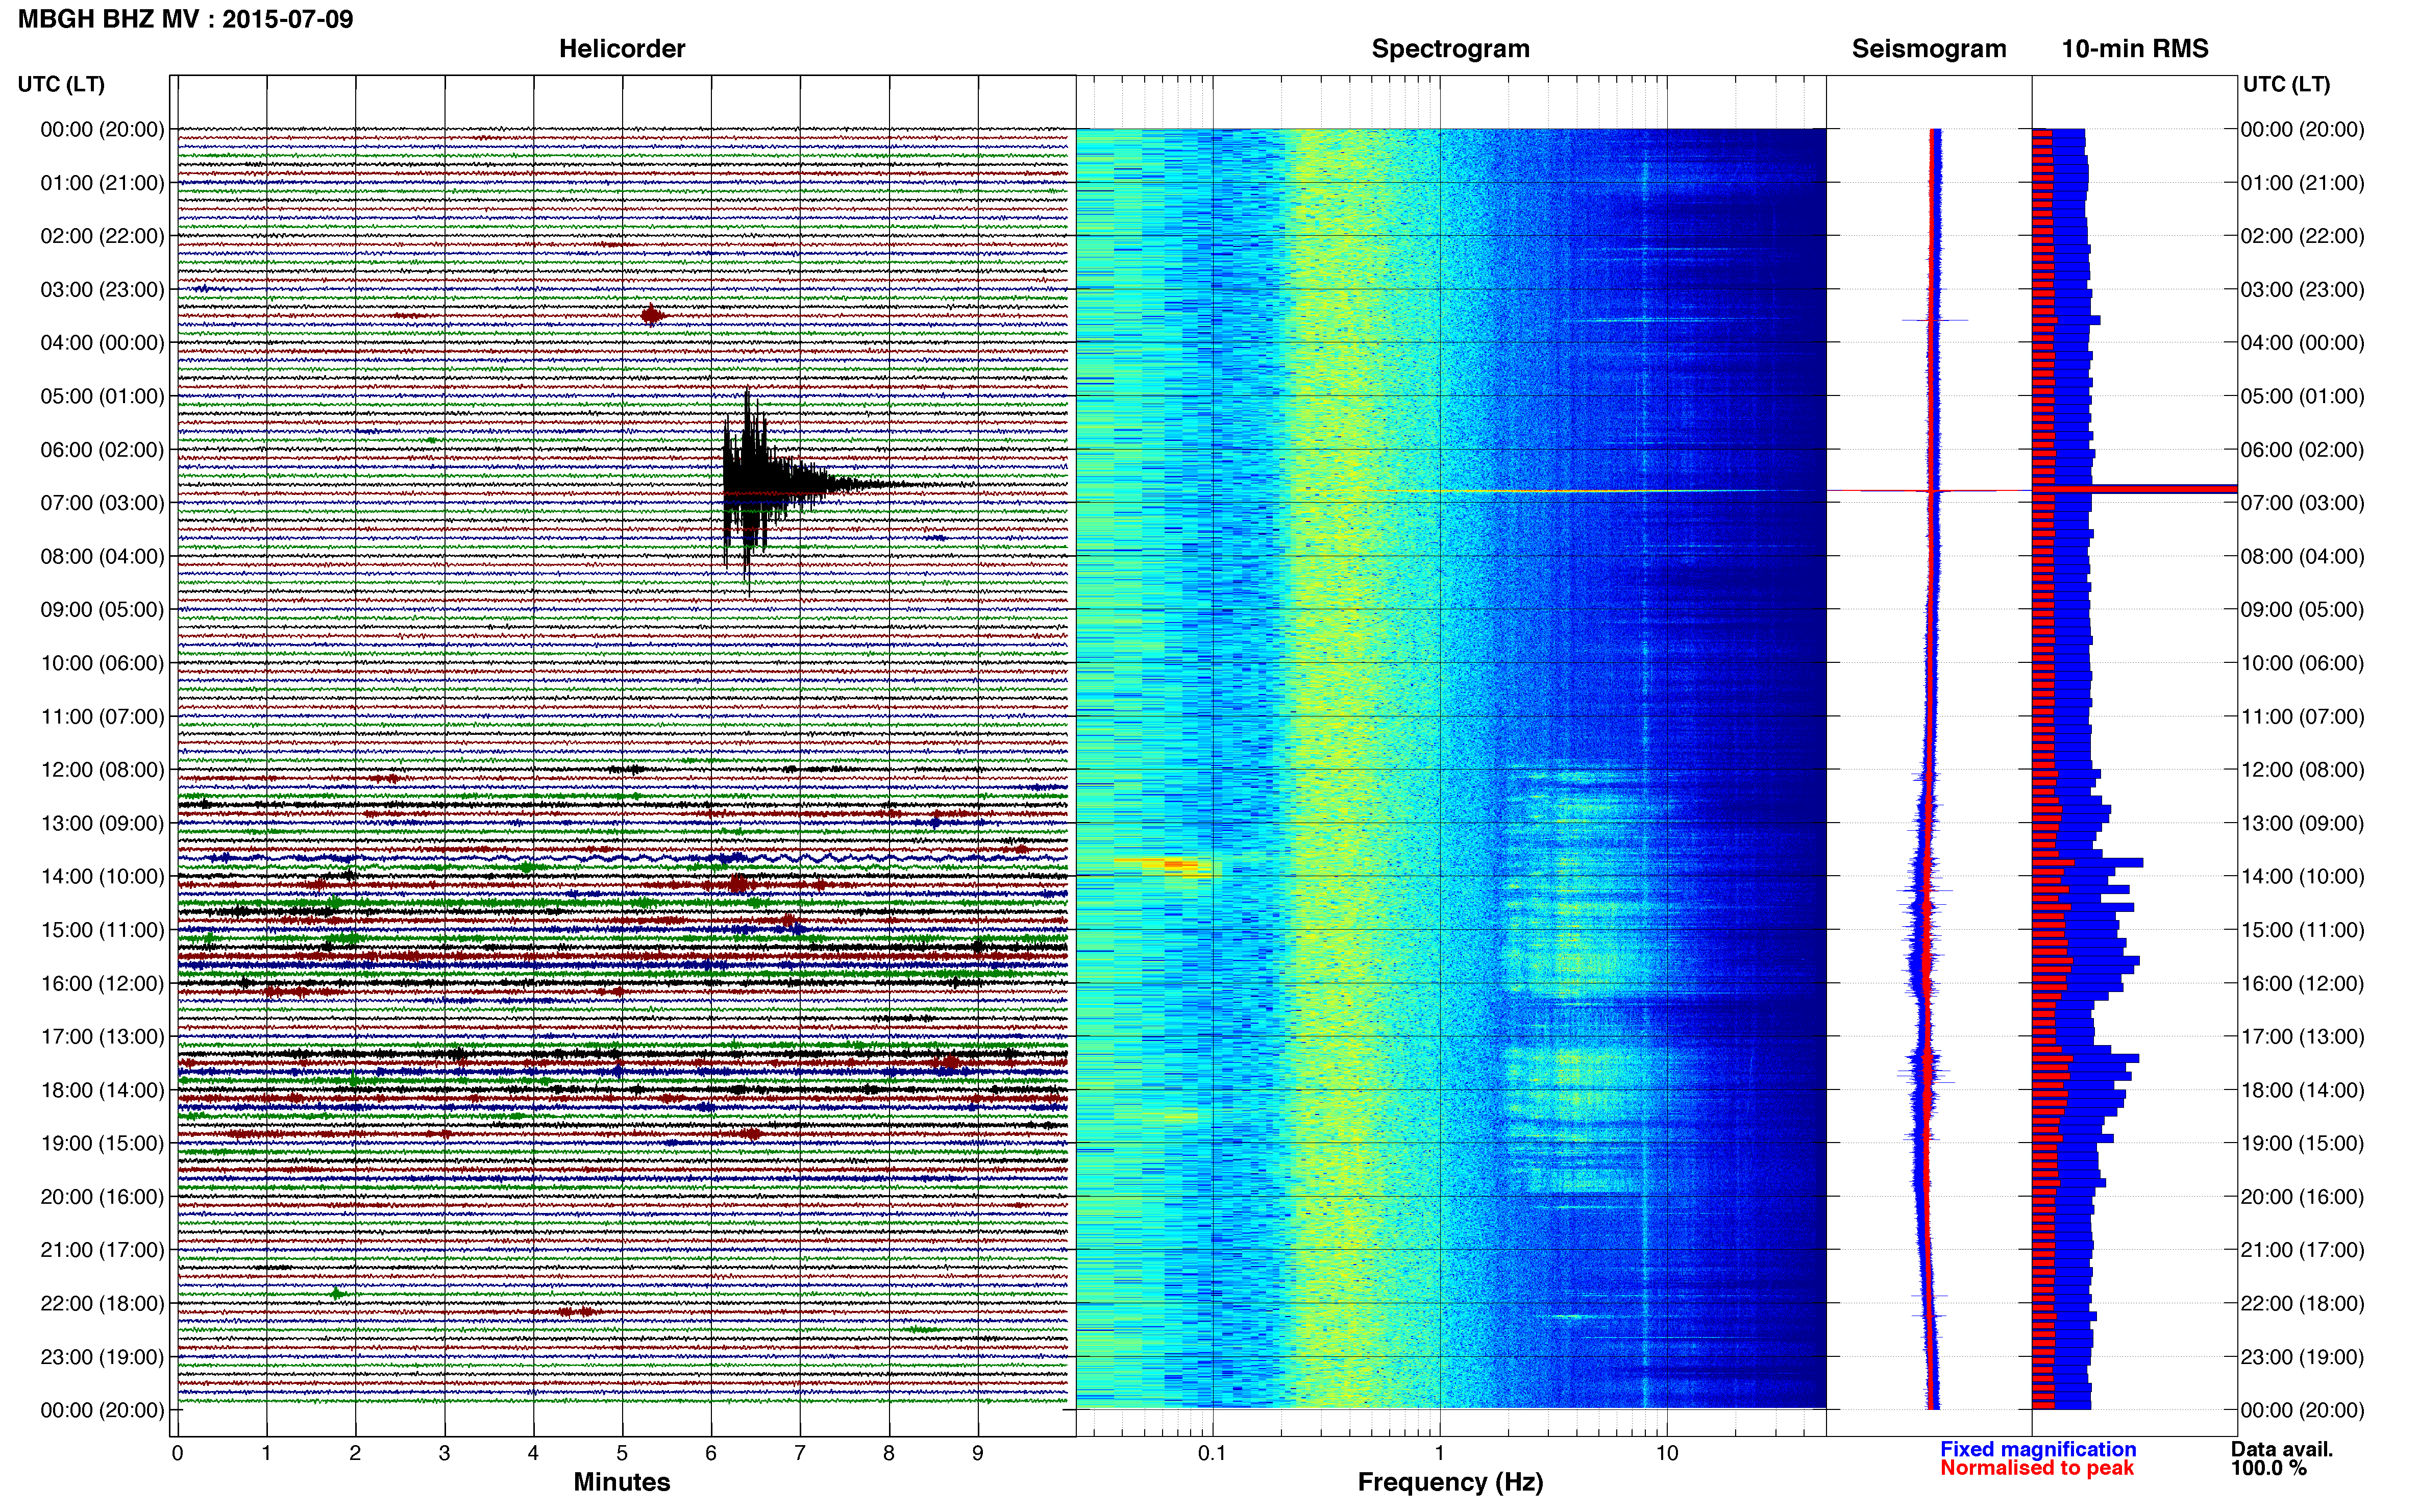Select the left-axis time label '03:00 (23:00)'

point(102,290)
